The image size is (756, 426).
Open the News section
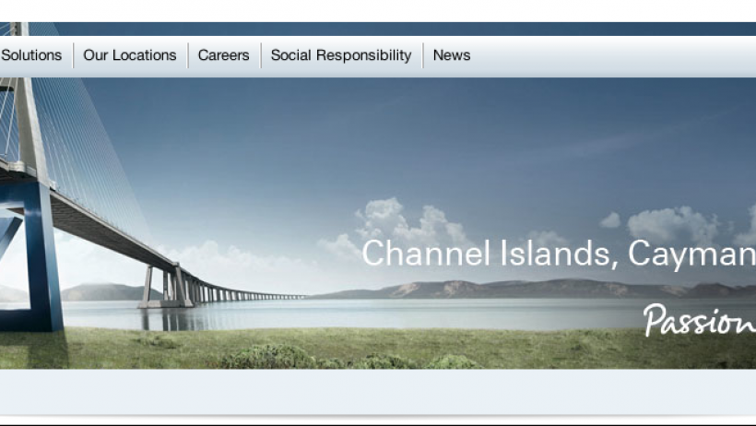[452, 55]
